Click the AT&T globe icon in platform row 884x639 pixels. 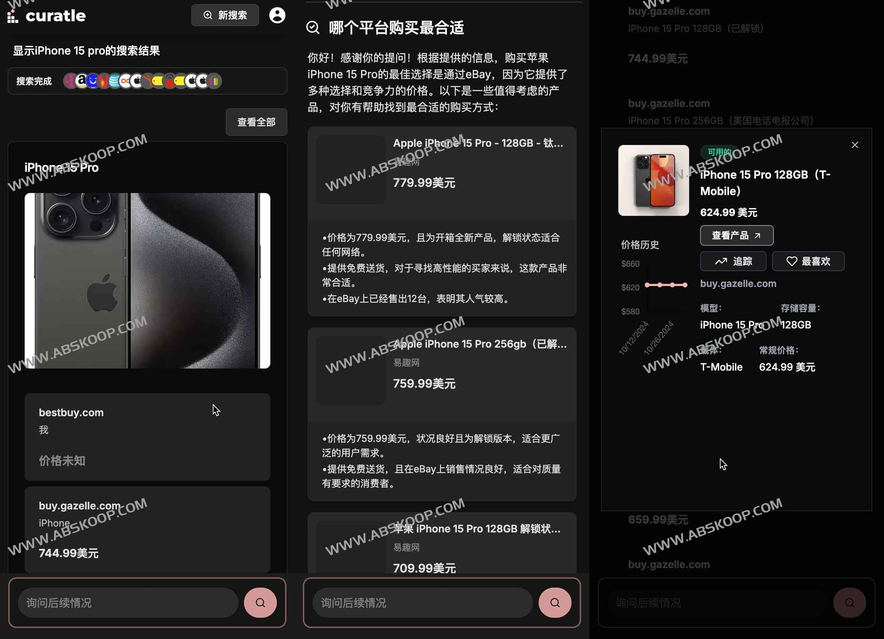tap(114, 81)
